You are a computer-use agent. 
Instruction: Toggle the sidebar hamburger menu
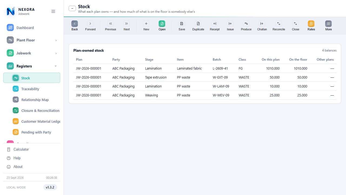[x=53, y=11]
